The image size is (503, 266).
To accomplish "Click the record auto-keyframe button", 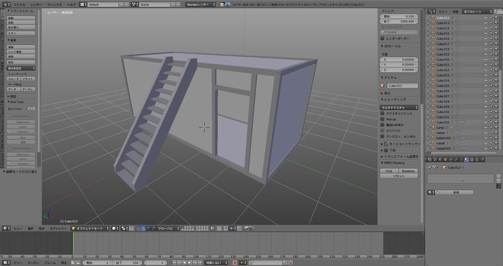I will [x=235, y=262].
